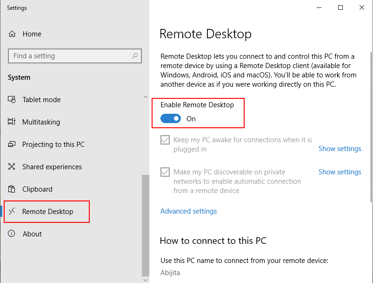The width and height of the screenshot is (373, 283).
Task: Click the About info icon
Action: (x=12, y=234)
